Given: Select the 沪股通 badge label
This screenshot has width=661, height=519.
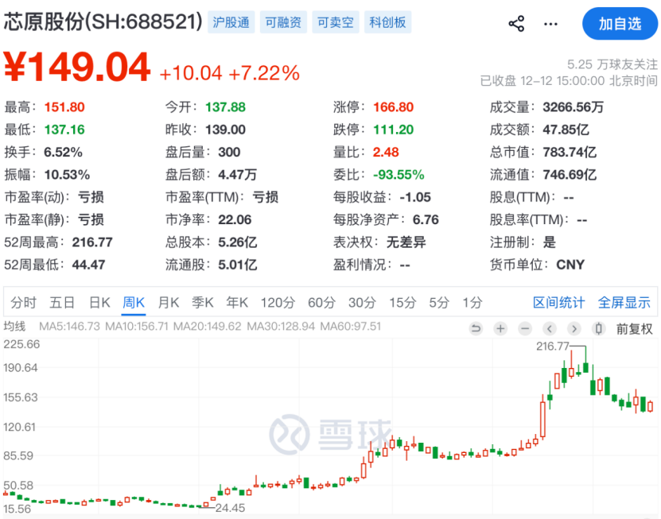Looking at the screenshot, I should (x=230, y=22).
